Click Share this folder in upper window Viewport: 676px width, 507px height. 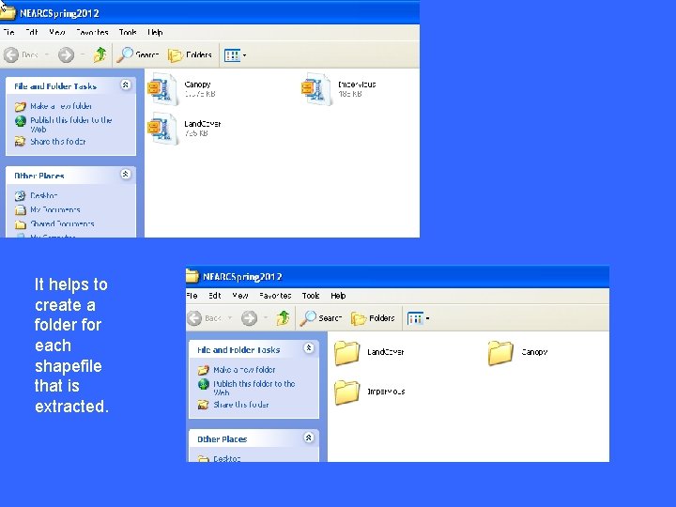[x=58, y=142]
